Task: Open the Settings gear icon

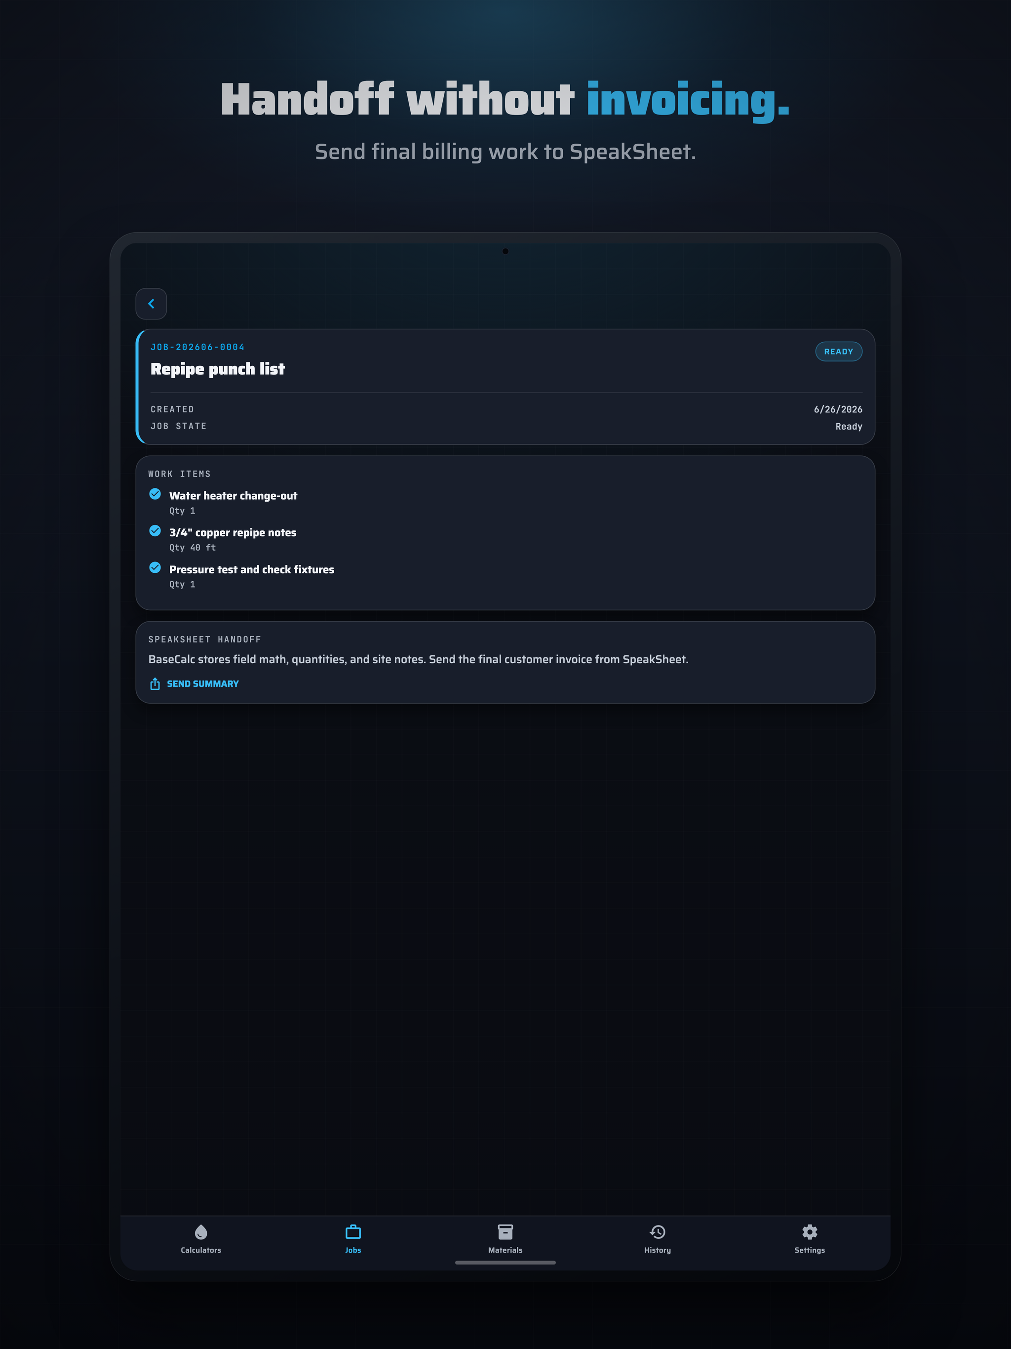Action: point(810,1232)
